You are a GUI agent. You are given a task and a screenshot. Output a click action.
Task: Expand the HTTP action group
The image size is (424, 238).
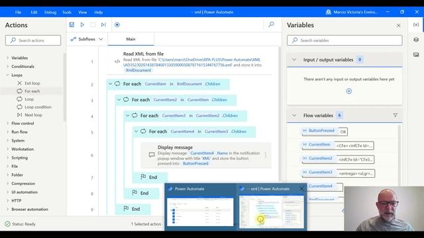click(x=7, y=200)
